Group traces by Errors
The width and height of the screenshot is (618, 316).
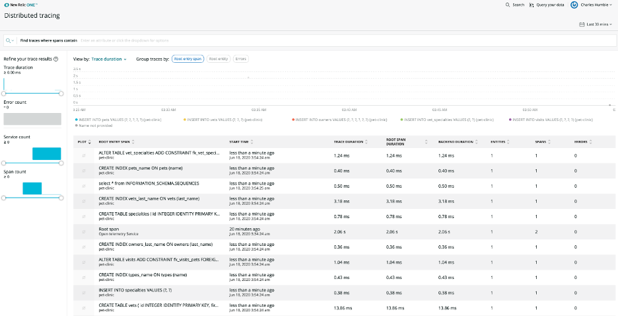[x=241, y=59]
